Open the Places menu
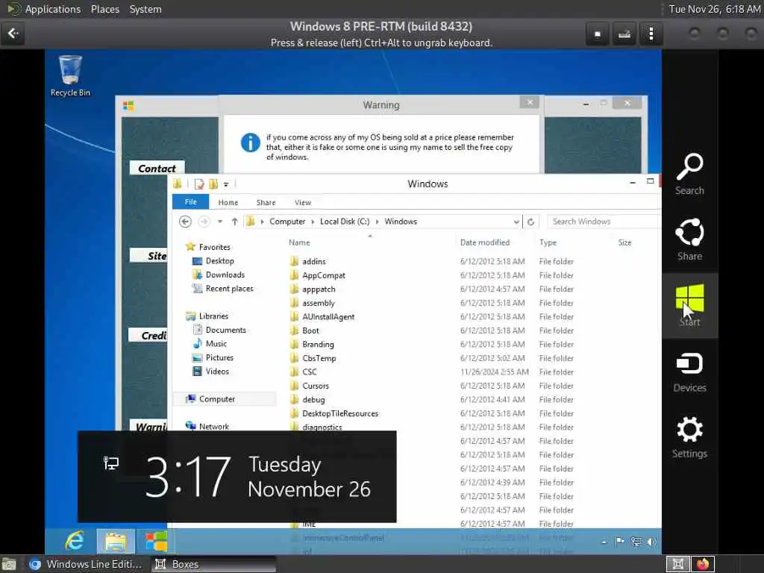Viewport: 764px width, 573px height. (104, 9)
